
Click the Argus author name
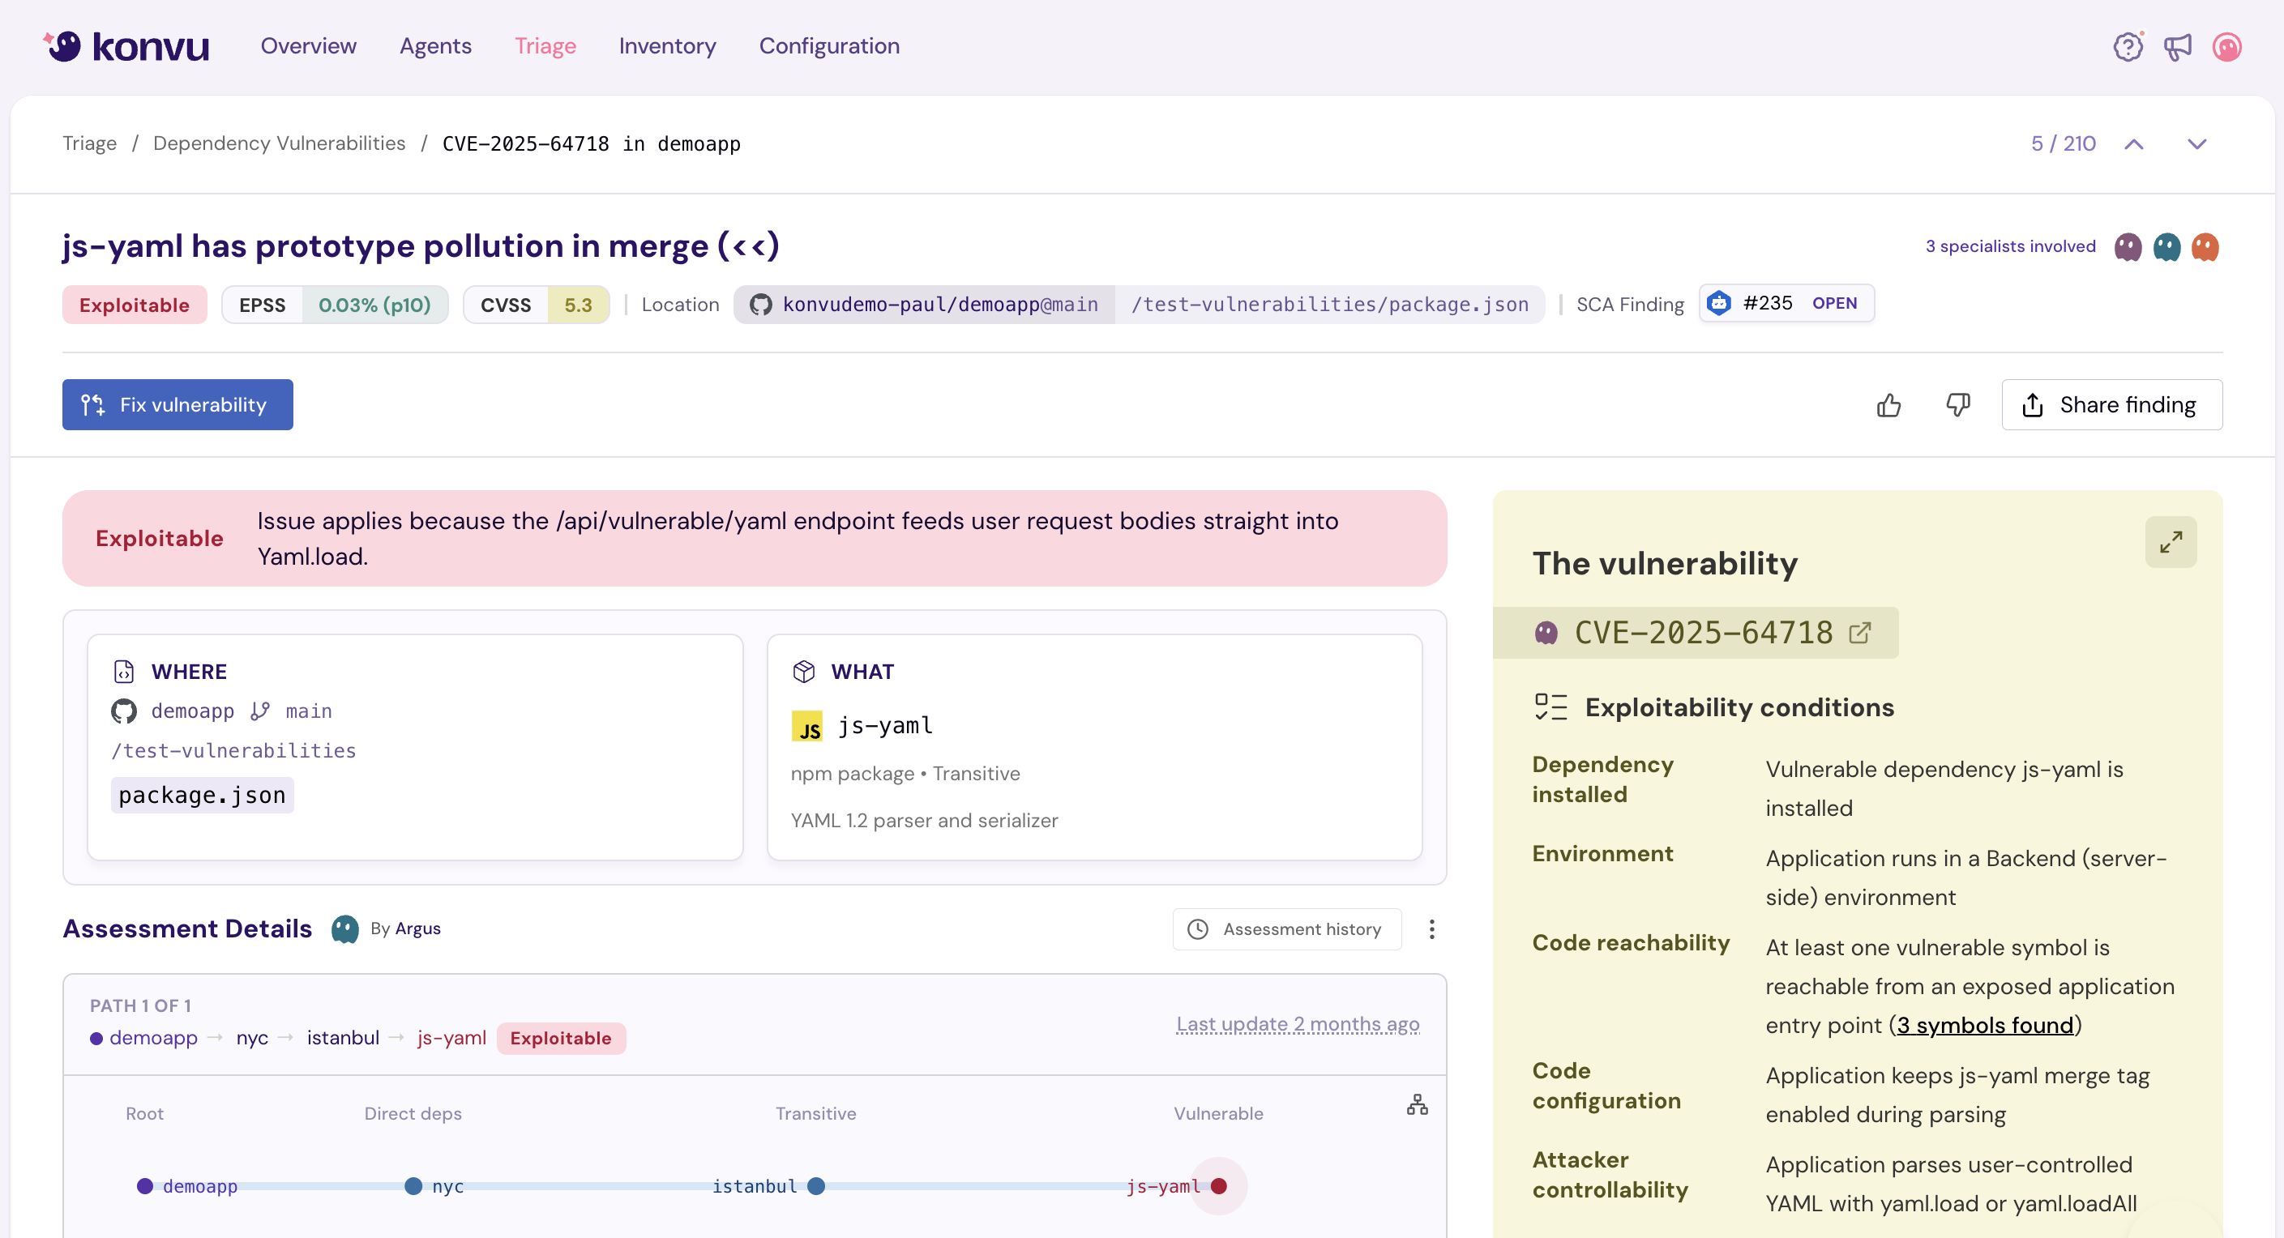pos(417,928)
